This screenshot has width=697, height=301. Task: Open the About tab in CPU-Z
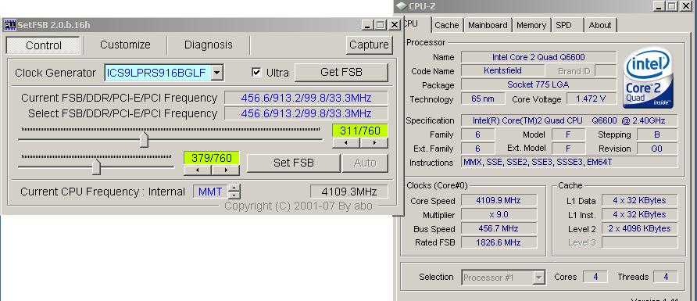[600, 25]
